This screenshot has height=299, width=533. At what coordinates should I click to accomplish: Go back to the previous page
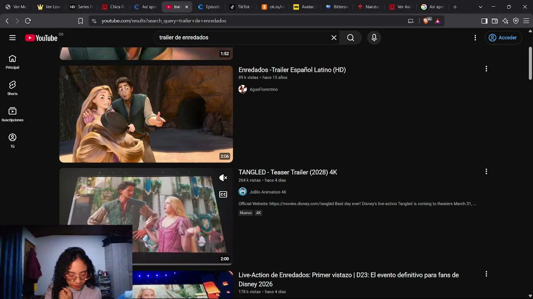click(7, 21)
